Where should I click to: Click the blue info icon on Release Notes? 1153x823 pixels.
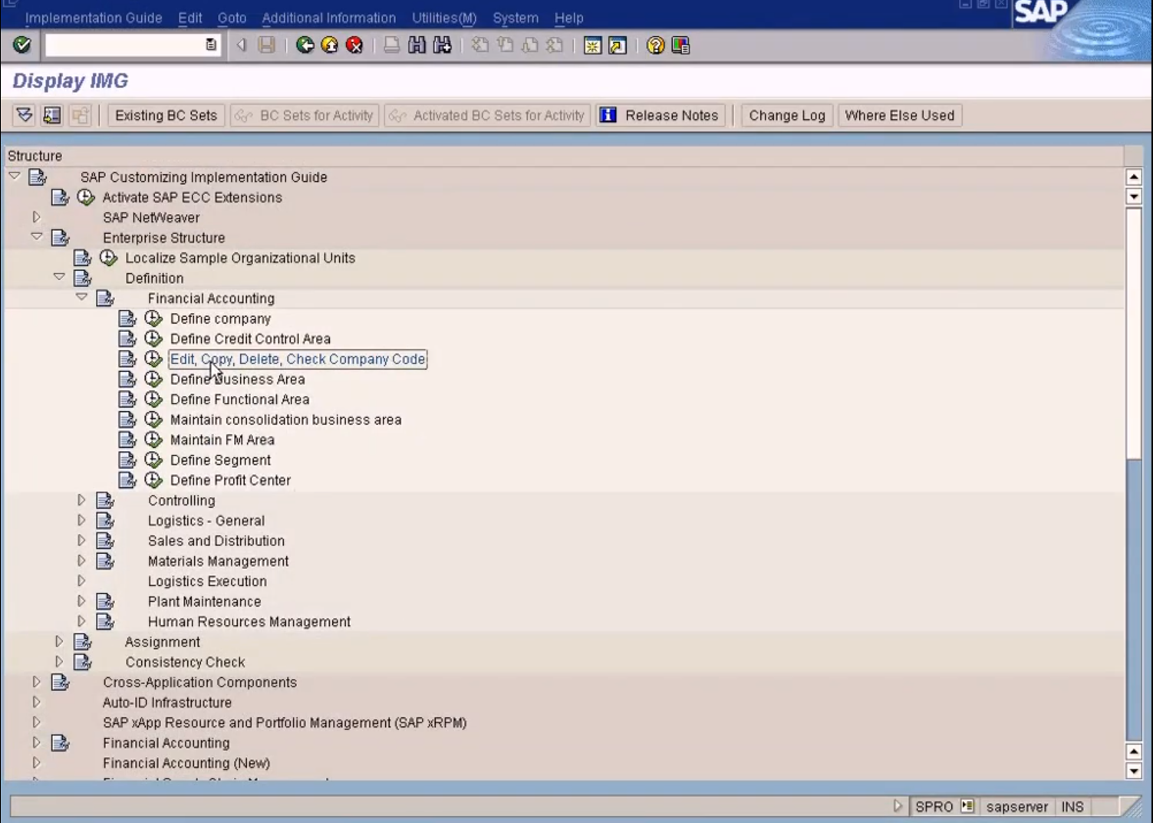point(608,115)
